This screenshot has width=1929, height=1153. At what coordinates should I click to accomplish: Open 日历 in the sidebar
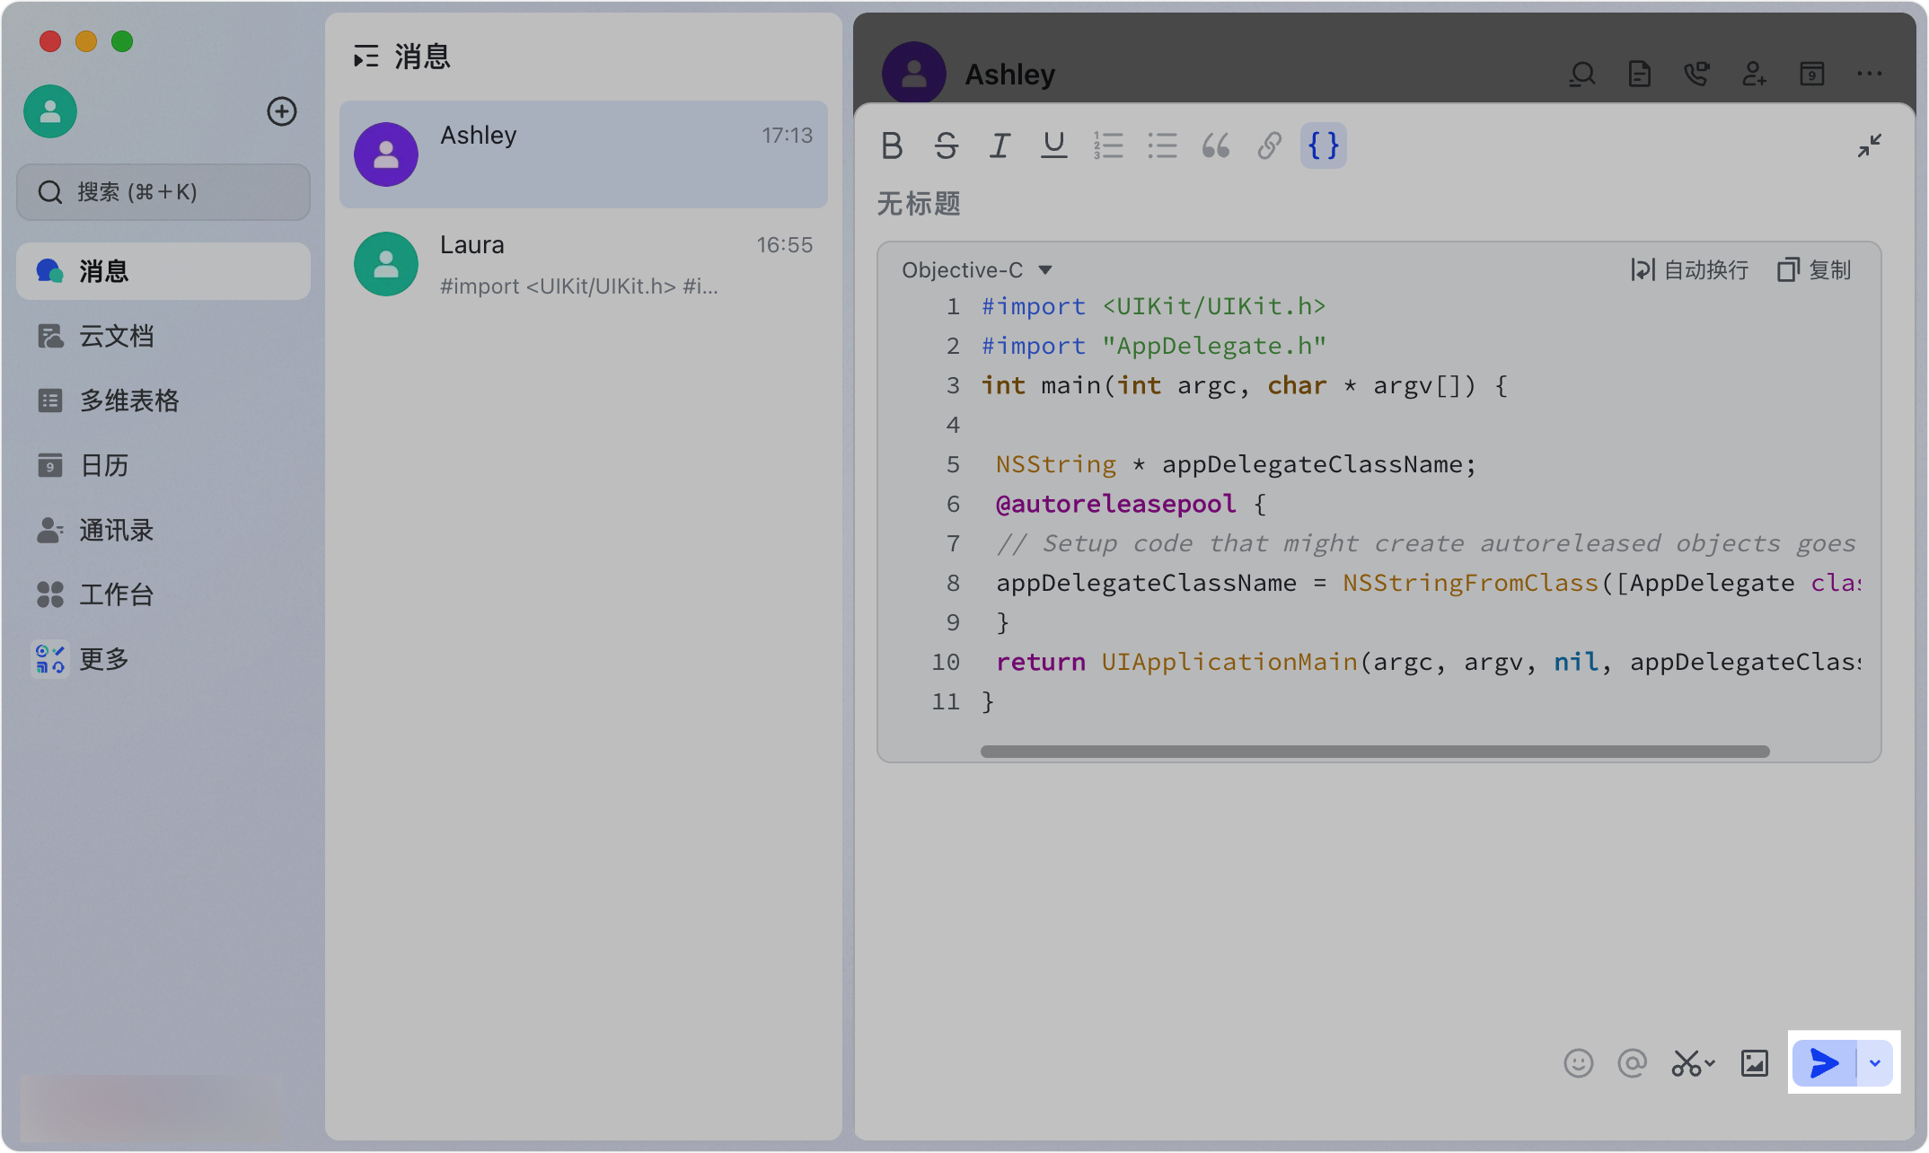point(163,465)
